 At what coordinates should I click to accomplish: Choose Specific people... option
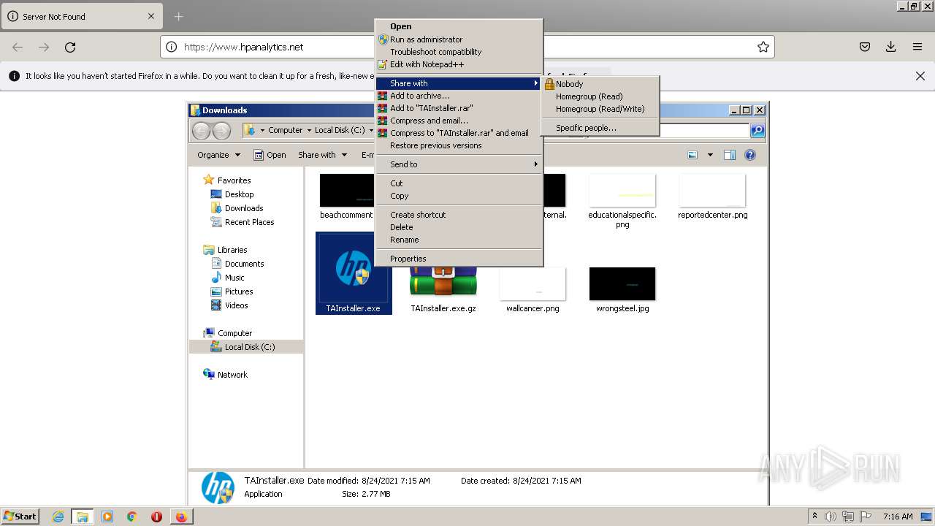600,128
